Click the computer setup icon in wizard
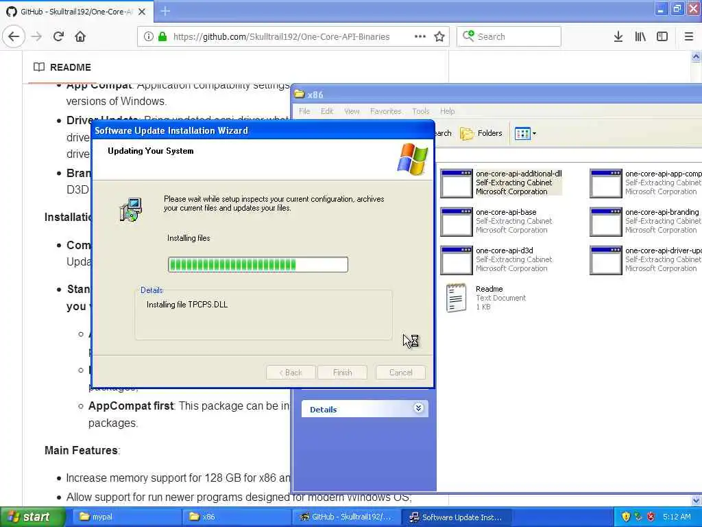The height and width of the screenshot is (527, 702). tap(131, 209)
